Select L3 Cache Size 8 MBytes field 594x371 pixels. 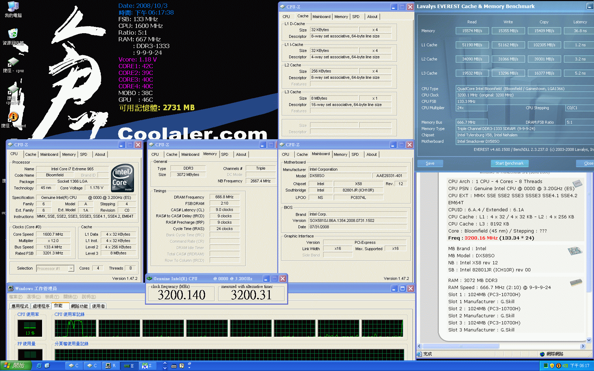tap(334, 98)
